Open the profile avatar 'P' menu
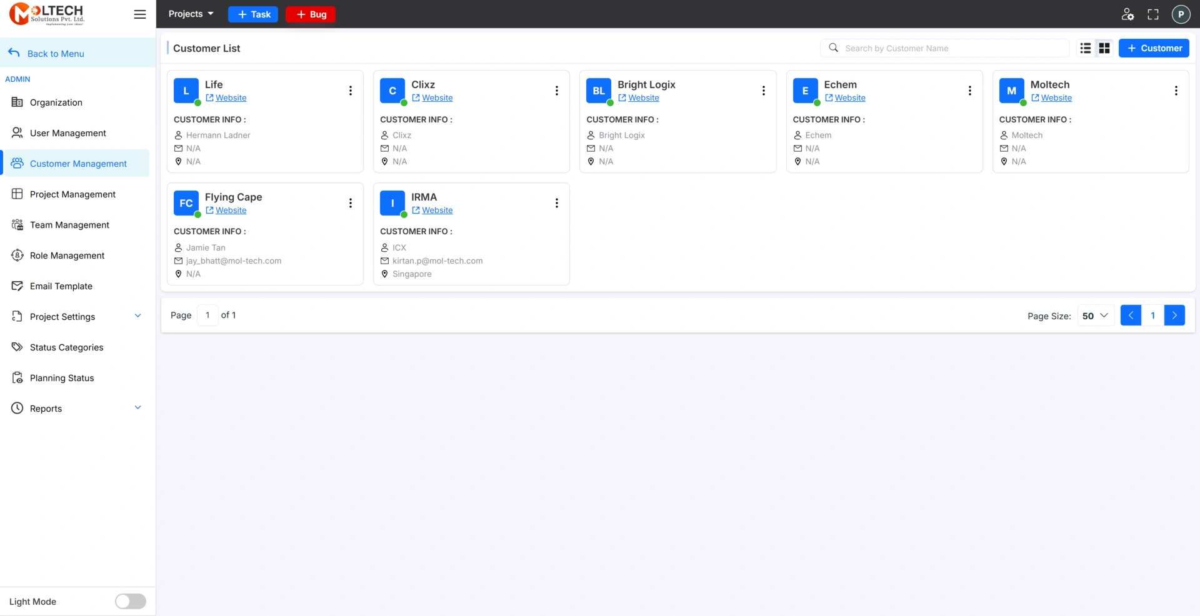The height and width of the screenshot is (616, 1200). pyautogui.click(x=1181, y=14)
